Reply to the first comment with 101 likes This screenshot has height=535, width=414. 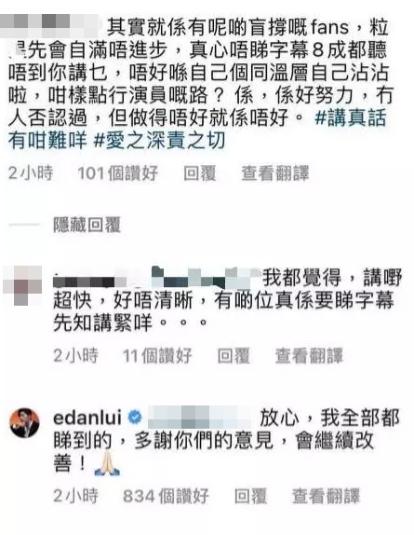click(200, 173)
